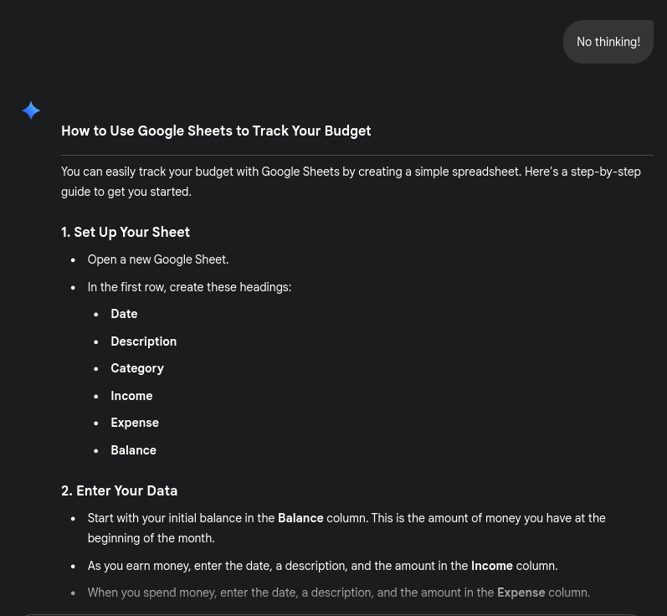Image resolution: width=667 pixels, height=616 pixels.
Task: Click the "Description" heading list item
Action: click(143, 341)
